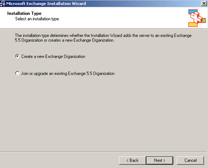Click the green block of the Exchange logo

tap(204, 20)
